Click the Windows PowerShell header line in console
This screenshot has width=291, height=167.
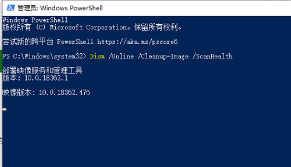pyautogui.click(x=35, y=20)
